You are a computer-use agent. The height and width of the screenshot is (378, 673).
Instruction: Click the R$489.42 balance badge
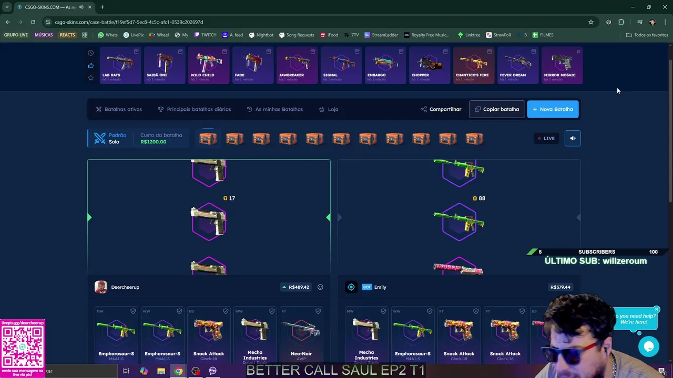pyautogui.click(x=295, y=287)
